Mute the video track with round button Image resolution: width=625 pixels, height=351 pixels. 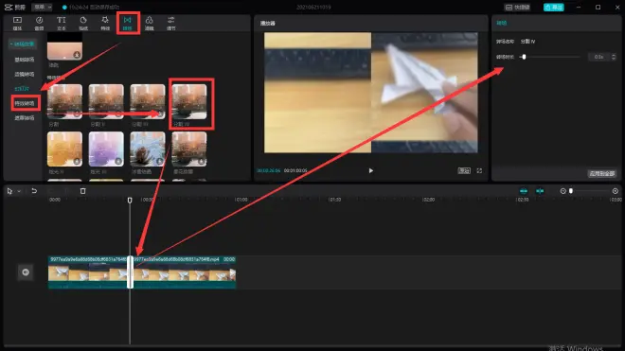[x=26, y=272]
